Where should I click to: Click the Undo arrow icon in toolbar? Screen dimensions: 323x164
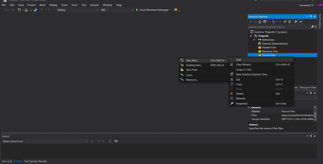(x=42, y=10)
